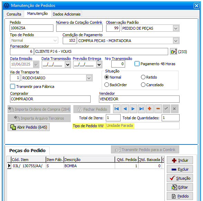Click Transmitir Pedido para a Comlink
The image size is (203, 201).
[x=145, y=150]
